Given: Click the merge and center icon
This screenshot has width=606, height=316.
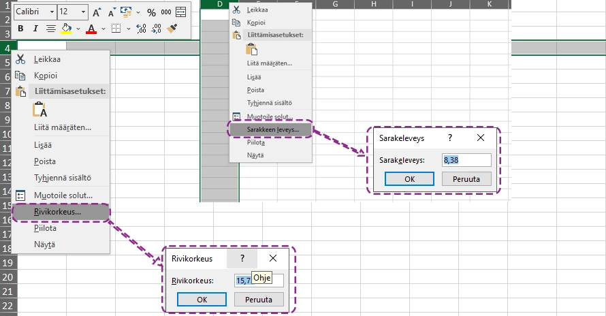Looking at the screenshot, I should pos(180,12).
